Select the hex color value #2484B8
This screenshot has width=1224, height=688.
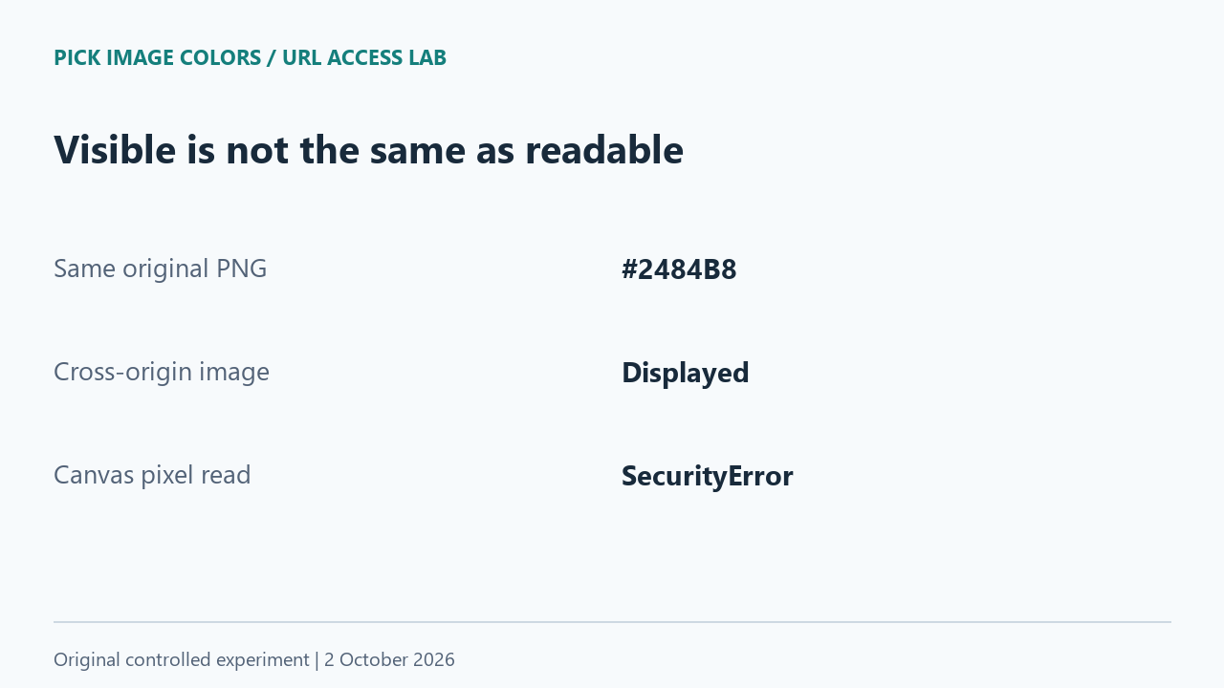(x=679, y=269)
